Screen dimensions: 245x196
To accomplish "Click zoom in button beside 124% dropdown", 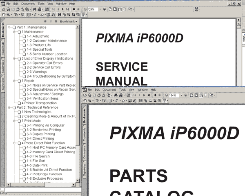I will tap(105, 9).
